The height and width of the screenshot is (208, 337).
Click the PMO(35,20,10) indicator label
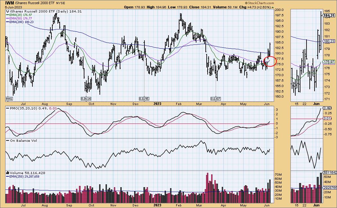[23, 108]
